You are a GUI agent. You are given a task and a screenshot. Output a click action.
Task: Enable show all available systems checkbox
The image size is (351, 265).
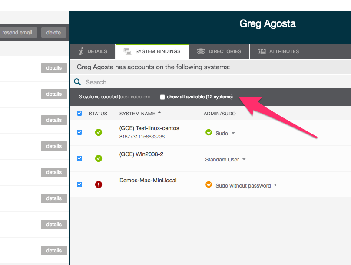tap(162, 97)
